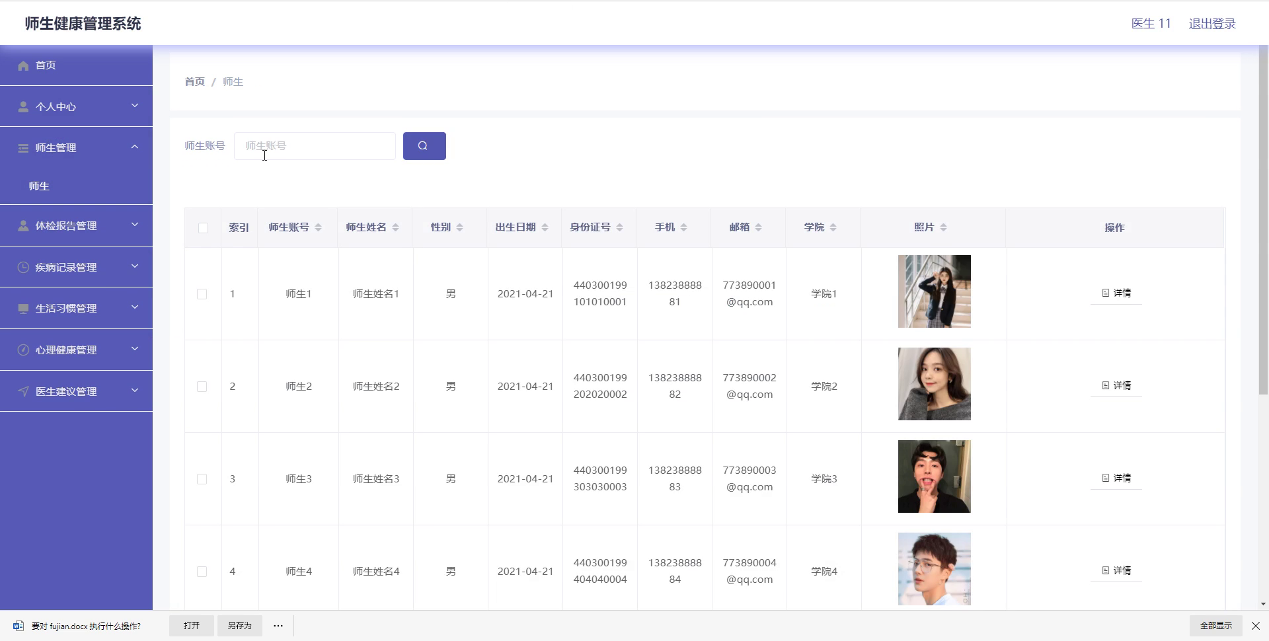Expand the 医生建议管理 chevron
This screenshot has width=1269, height=641.
point(135,391)
